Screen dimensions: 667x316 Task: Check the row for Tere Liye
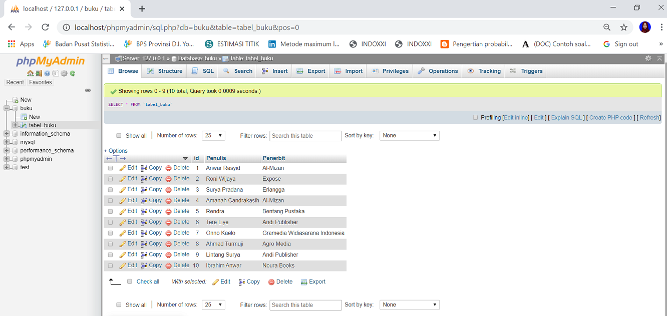(110, 222)
